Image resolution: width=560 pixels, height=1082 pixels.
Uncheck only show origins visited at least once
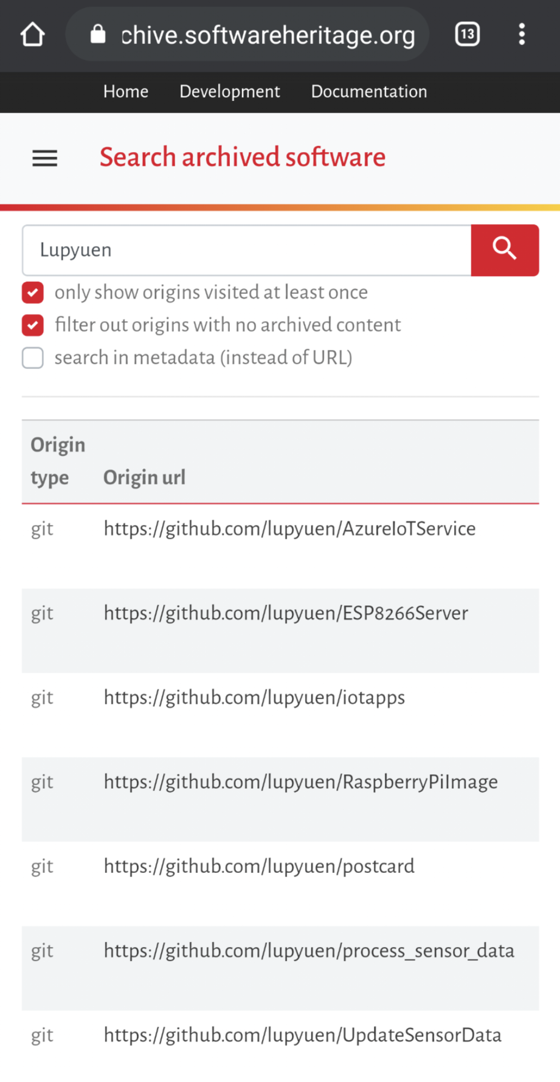tap(33, 293)
